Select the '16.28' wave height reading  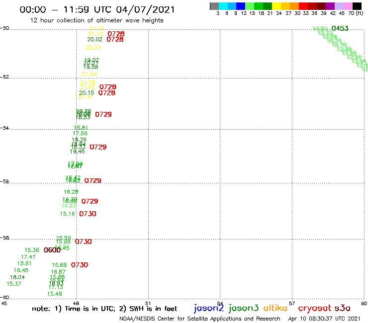pyautogui.click(x=71, y=192)
